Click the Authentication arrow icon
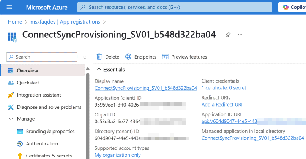 (x=20, y=144)
